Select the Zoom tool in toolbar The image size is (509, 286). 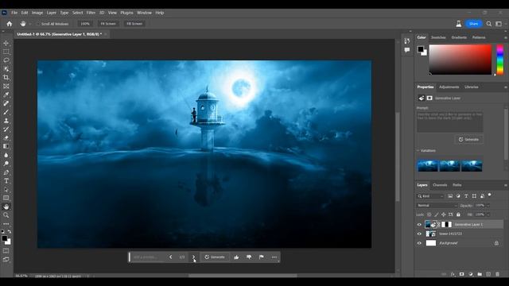click(6, 215)
